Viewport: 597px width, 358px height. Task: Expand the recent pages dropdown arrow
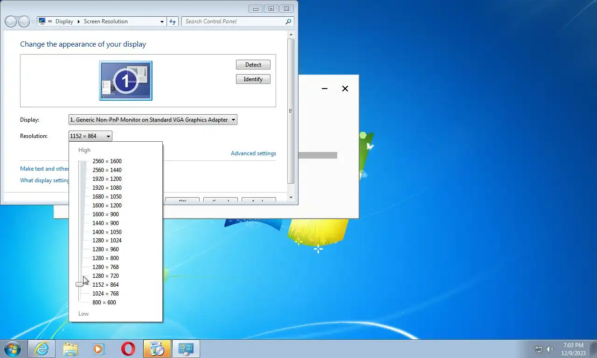coord(33,21)
